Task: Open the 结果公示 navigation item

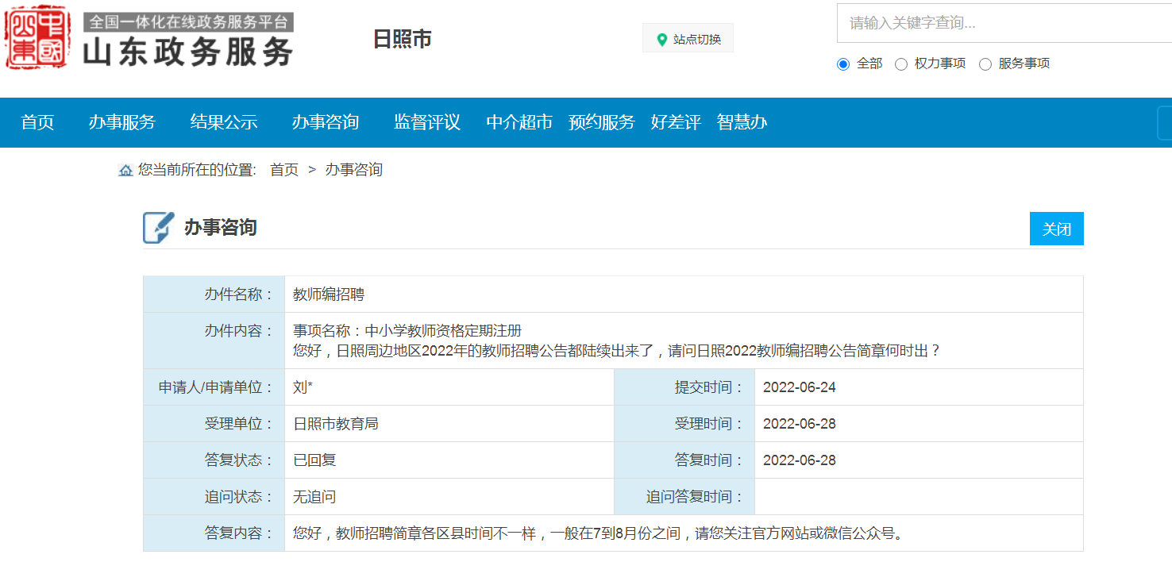Action: [224, 122]
